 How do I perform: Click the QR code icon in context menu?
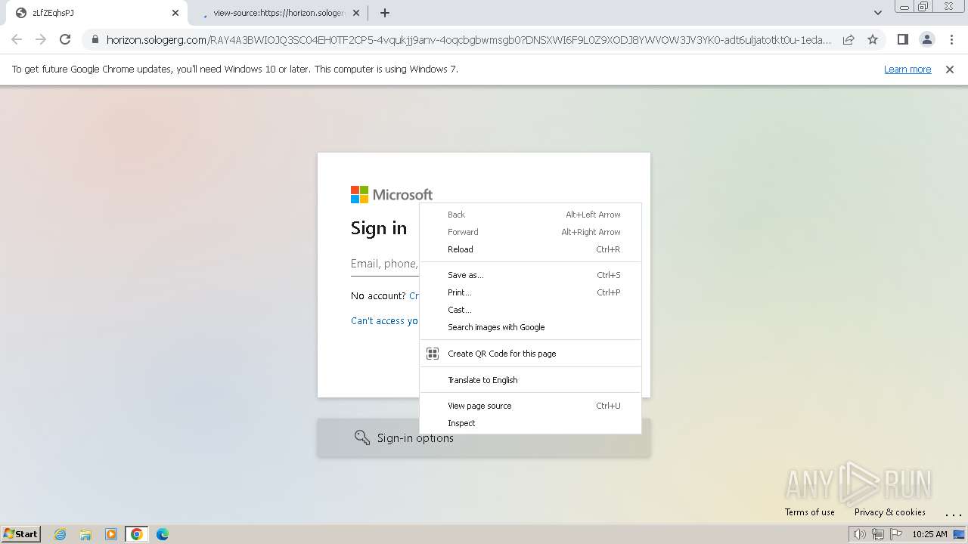[433, 354]
